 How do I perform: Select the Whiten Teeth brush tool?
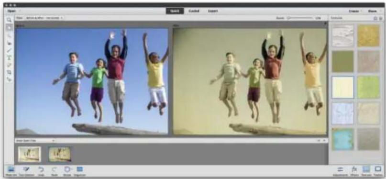click(9, 50)
